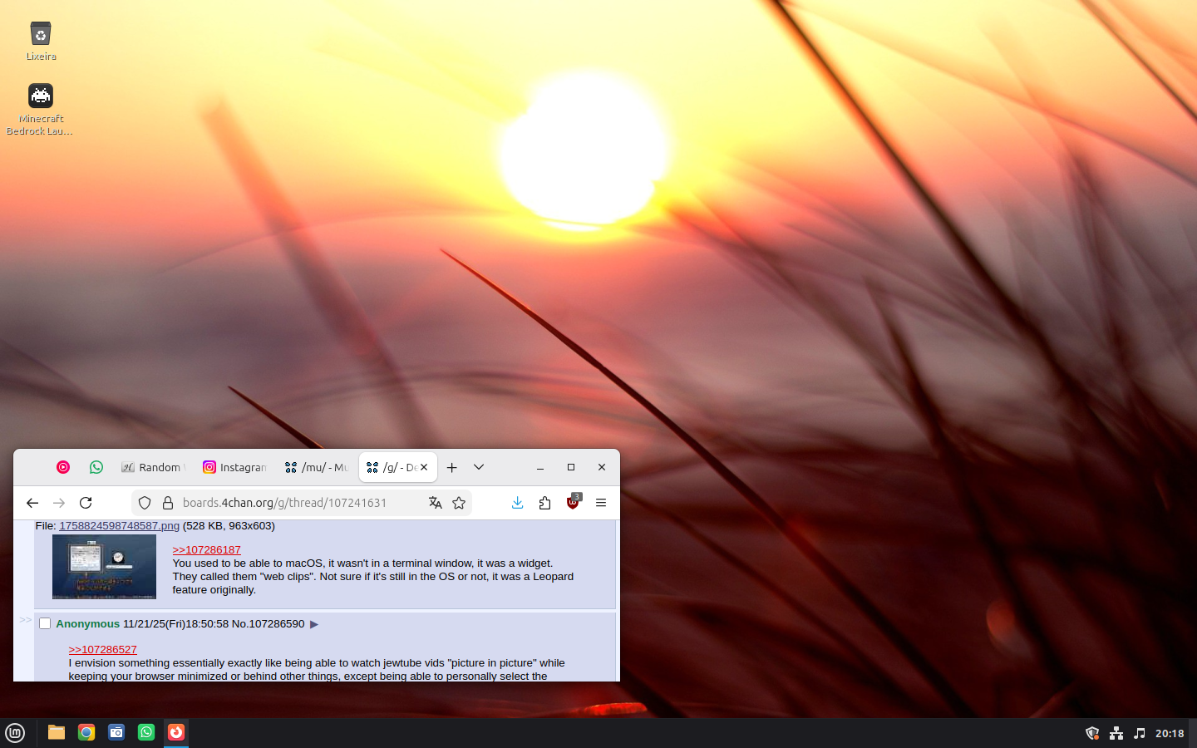Screen dimensions: 1197x748
Task: View site security padlock information
Action: tap(167, 503)
